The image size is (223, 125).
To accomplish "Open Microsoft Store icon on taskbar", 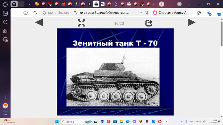I will (115, 122).
